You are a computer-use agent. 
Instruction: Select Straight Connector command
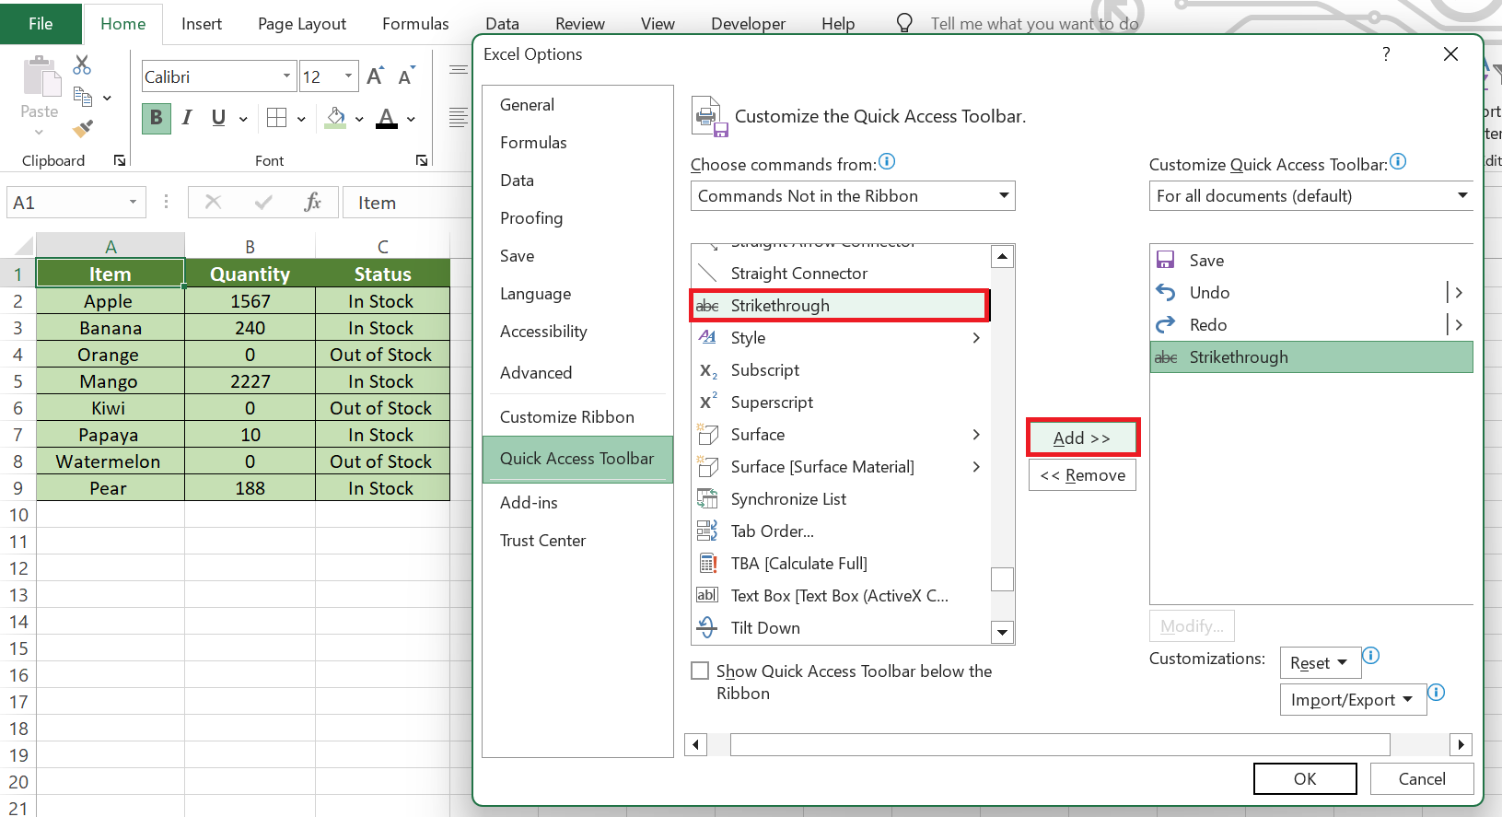point(840,274)
